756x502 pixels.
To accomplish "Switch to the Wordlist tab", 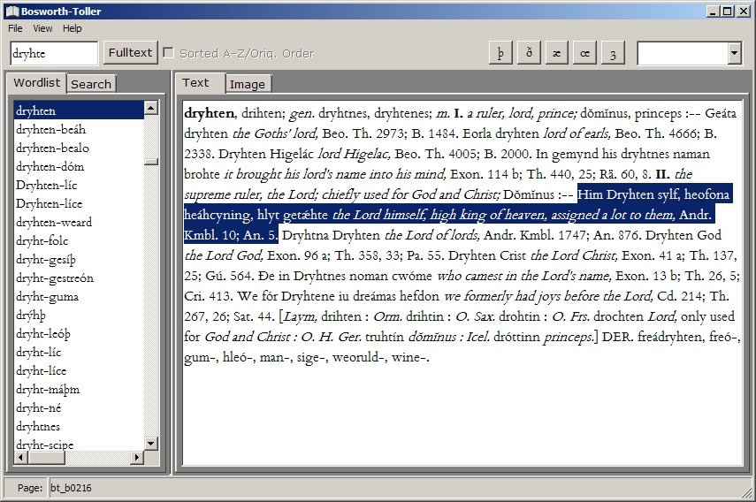I will click(x=36, y=82).
